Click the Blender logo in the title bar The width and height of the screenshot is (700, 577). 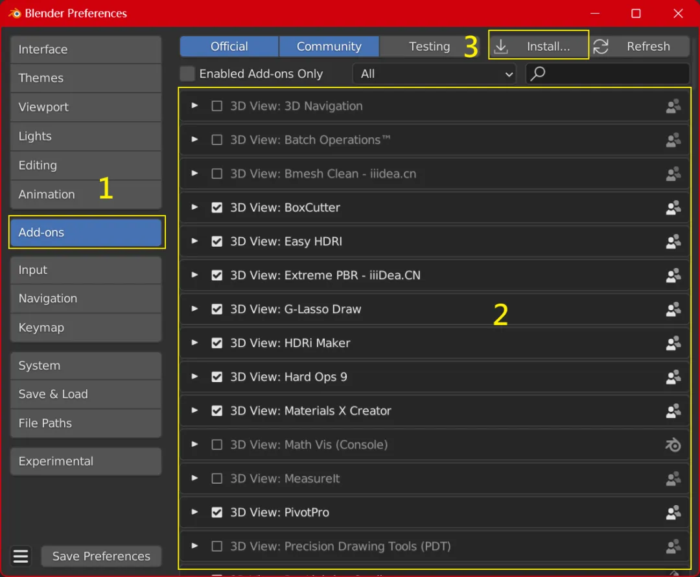(x=15, y=14)
